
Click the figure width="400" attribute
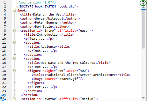[77, 71]
